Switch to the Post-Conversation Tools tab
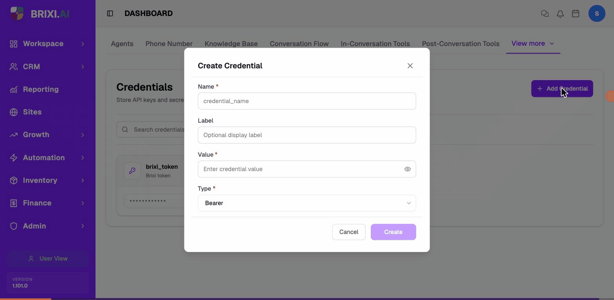The image size is (614, 300). [x=460, y=44]
